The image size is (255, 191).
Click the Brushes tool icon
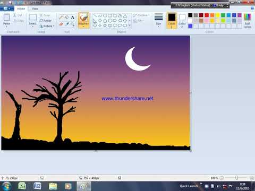point(83,18)
